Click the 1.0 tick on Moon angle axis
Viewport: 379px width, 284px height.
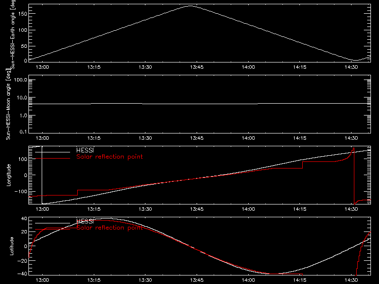click(23, 115)
